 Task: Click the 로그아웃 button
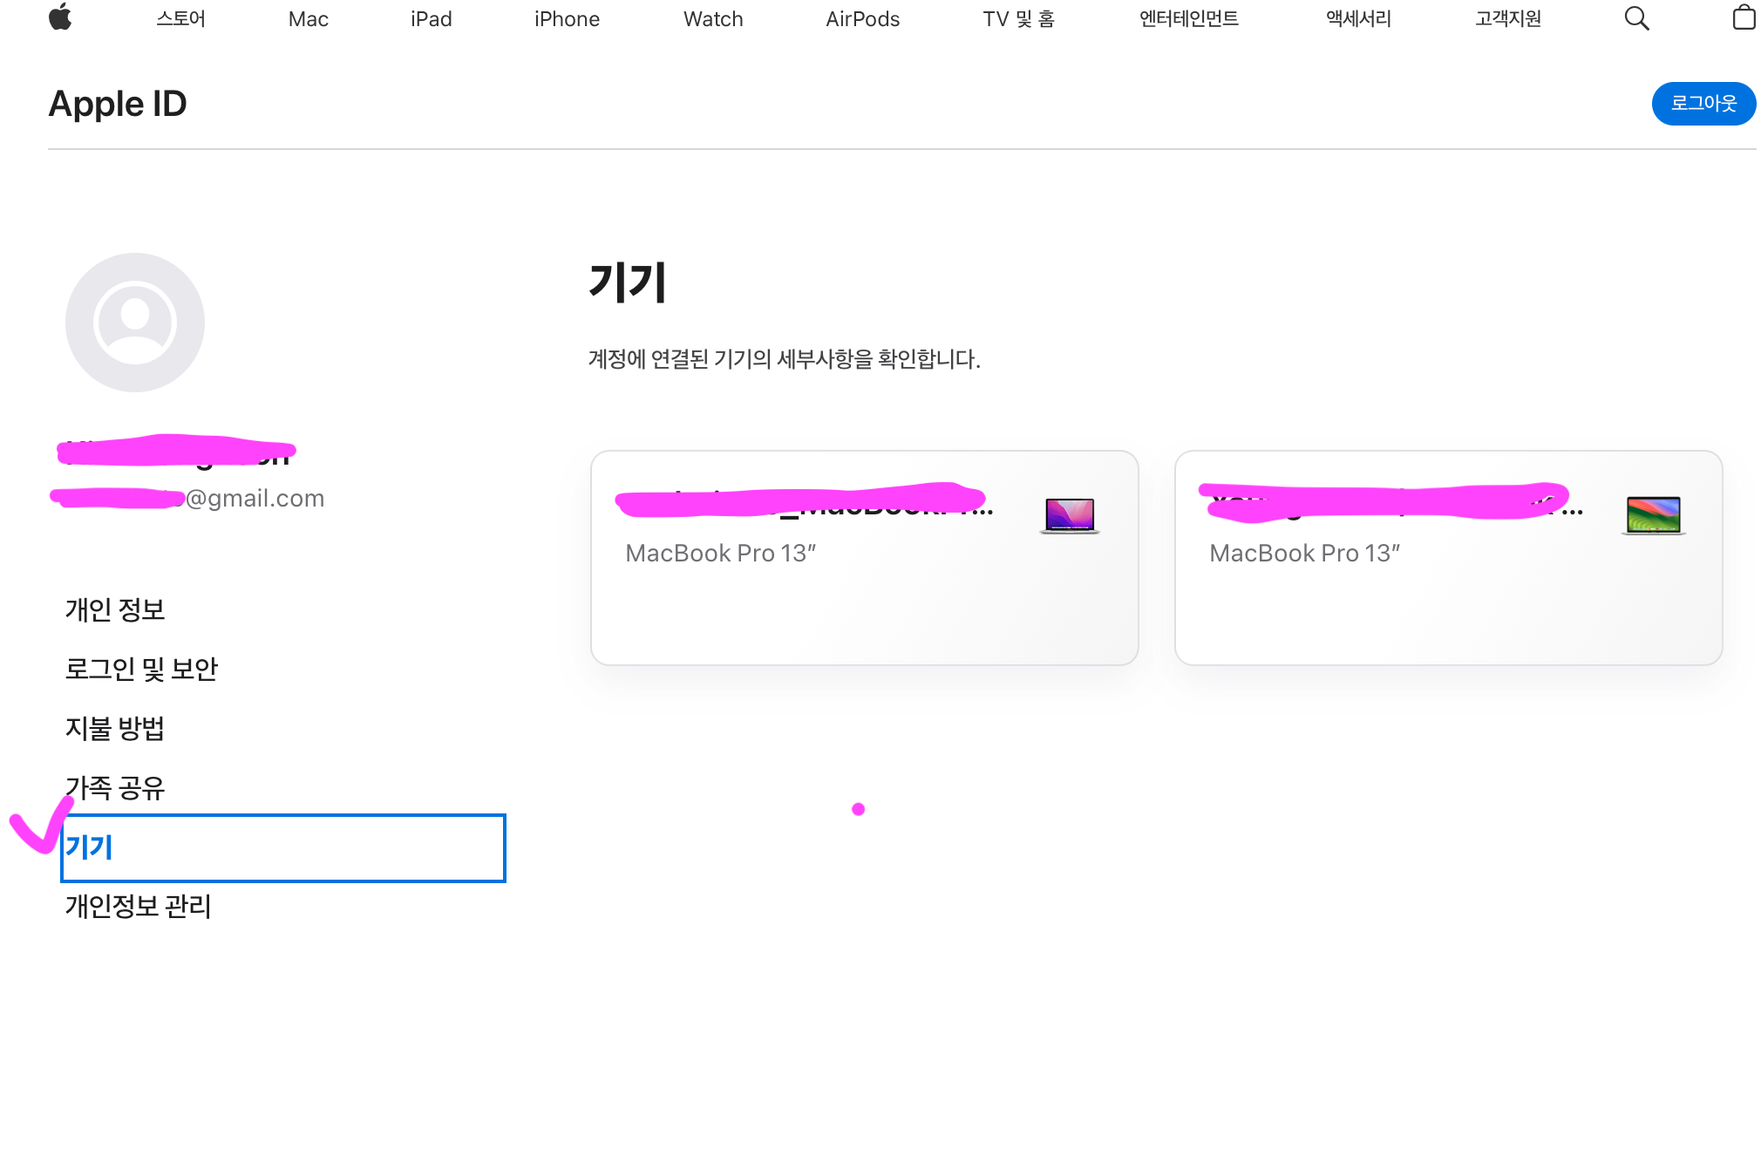(1703, 104)
